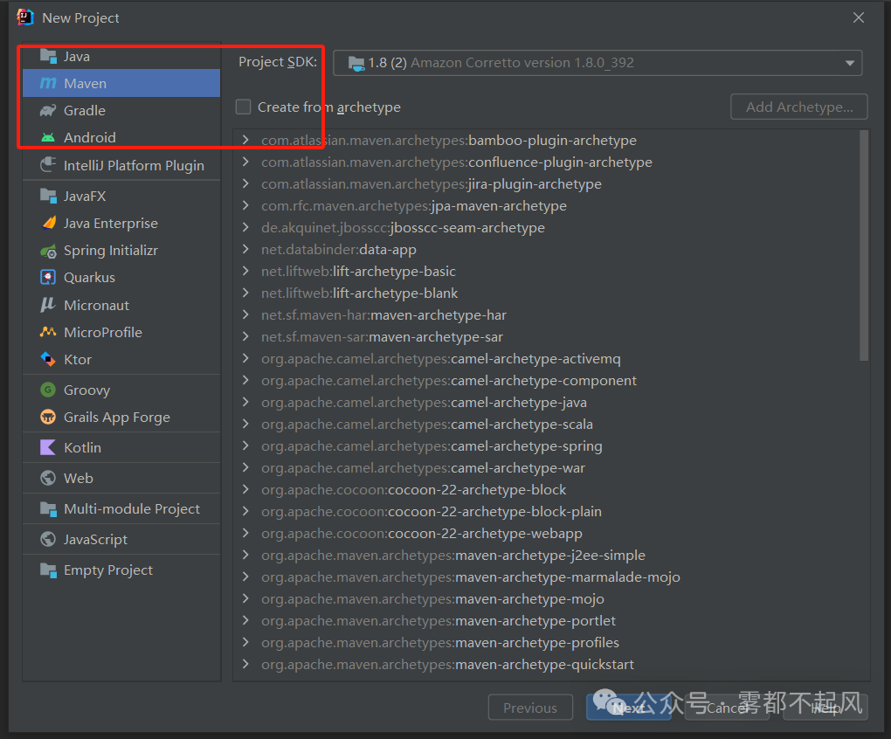Open the Ktor project generator
This screenshot has height=739, width=891.
pyautogui.click(x=78, y=359)
